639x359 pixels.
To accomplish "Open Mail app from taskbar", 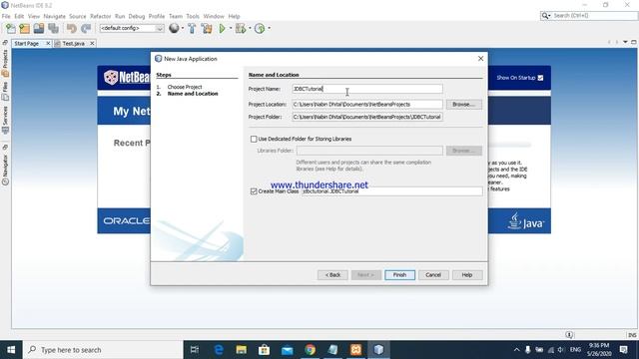I will point(288,350).
